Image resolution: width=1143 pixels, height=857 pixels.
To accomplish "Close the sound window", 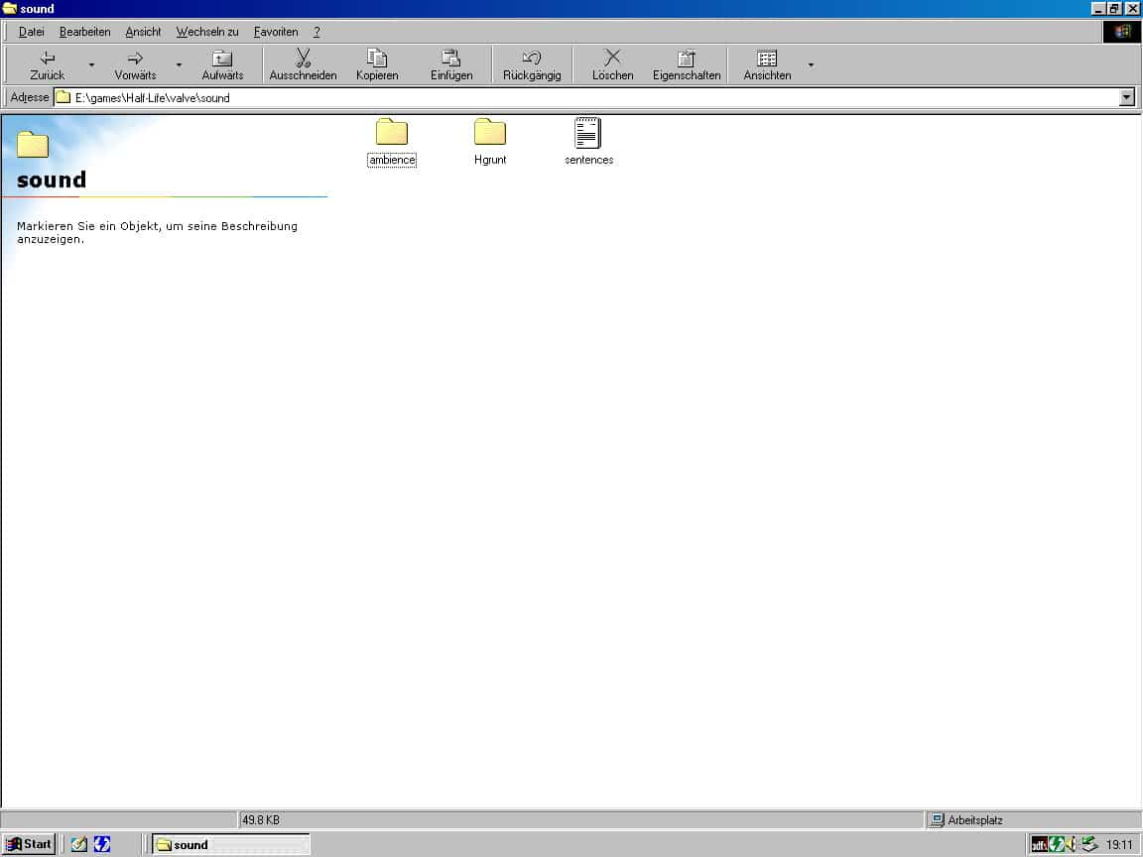I will click(1133, 9).
